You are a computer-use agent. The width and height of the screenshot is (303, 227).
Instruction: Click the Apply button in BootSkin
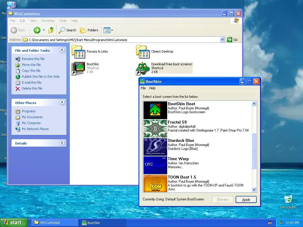[246, 200]
